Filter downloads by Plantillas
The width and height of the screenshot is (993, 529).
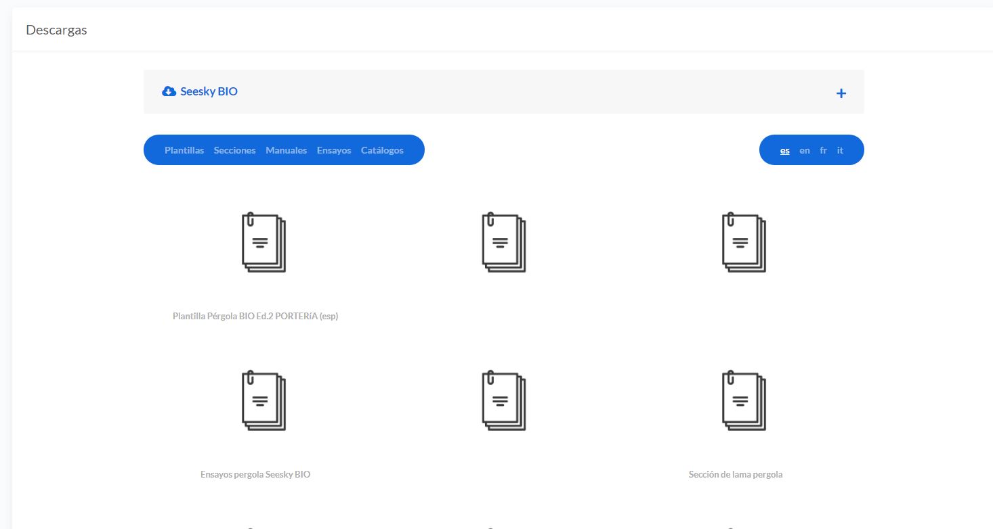click(184, 150)
